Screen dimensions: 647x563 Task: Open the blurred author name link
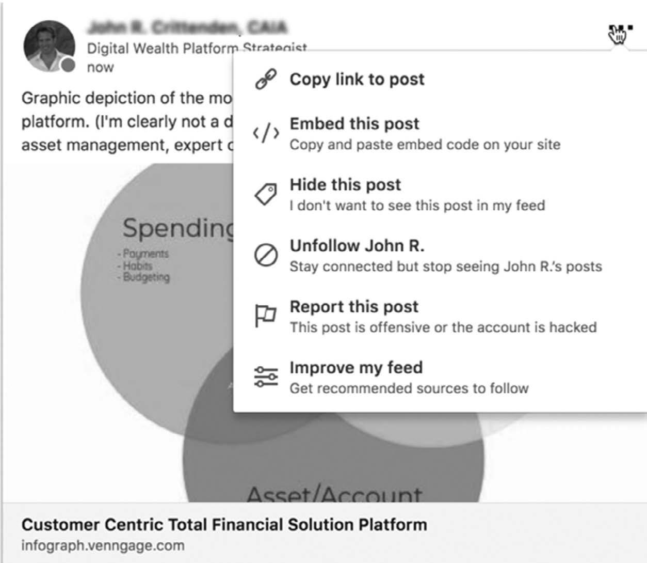187,27
